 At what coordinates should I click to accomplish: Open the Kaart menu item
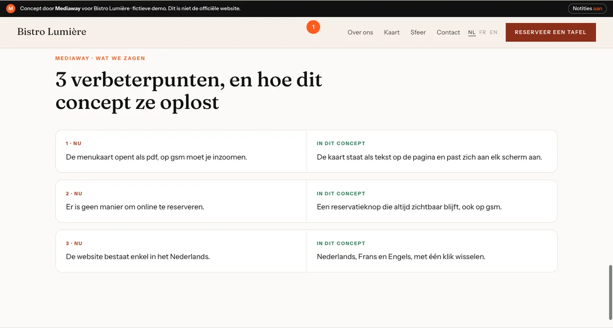(x=392, y=32)
